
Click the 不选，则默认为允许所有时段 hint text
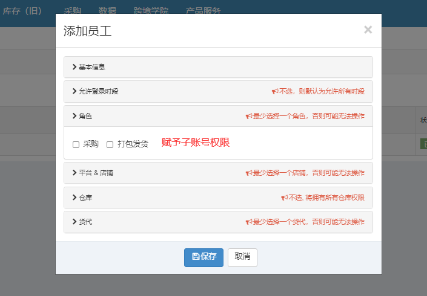pos(322,91)
